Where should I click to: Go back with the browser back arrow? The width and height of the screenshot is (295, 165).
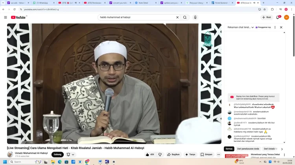(x=4, y=9)
